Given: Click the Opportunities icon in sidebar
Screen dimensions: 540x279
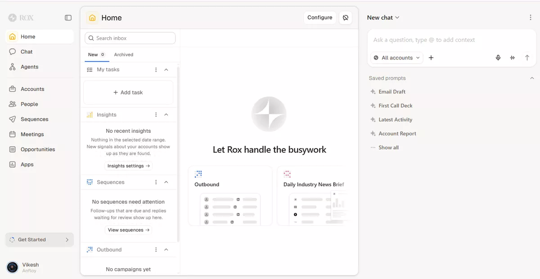Looking at the screenshot, I should 12,149.
